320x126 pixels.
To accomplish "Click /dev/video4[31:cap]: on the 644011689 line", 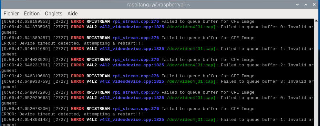I will pos(192,49).
